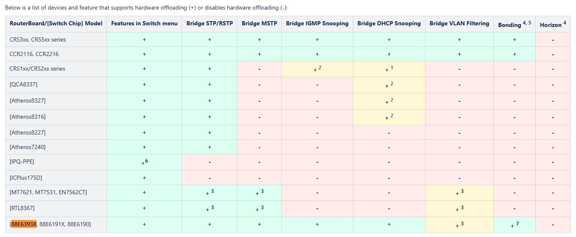Click footnote 3 in RTL8367 Bridge STP/RSTP cell
The height and width of the screenshot is (237, 576).
[212, 208]
